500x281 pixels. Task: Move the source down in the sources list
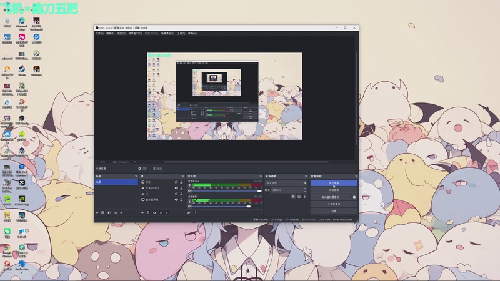pos(166,212)
